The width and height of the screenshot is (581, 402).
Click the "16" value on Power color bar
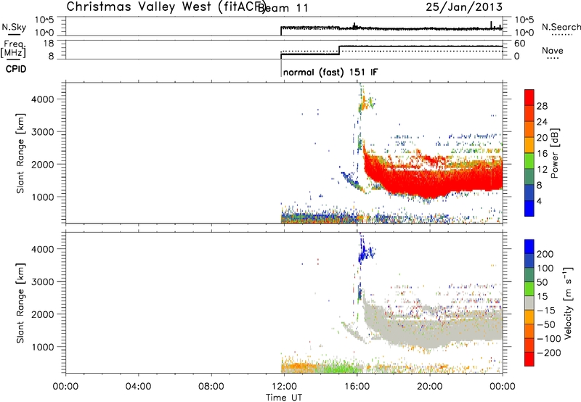(542, 154)
